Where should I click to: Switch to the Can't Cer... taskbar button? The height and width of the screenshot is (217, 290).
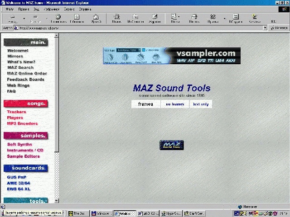point(194,213)
